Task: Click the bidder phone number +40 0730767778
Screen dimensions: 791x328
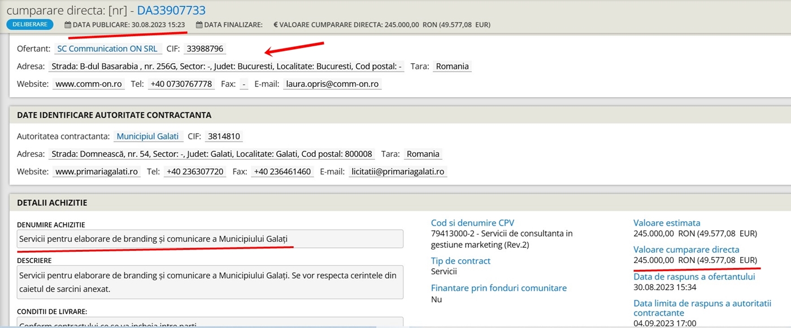Action: [181, 84]
